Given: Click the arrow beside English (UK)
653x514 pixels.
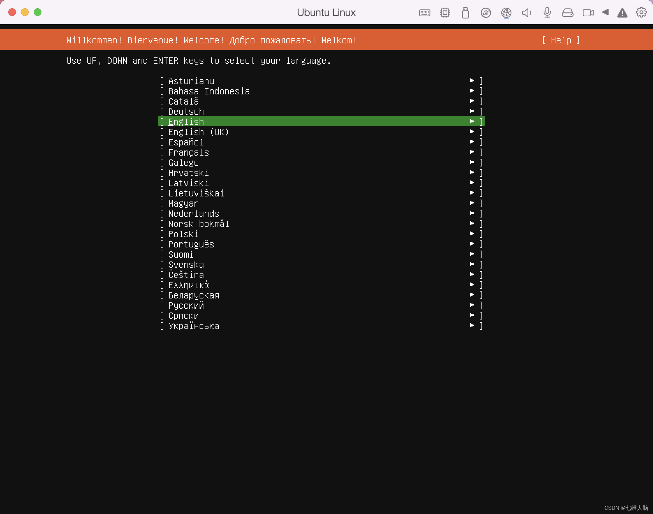Looking at the screenshot, I should click(x=472, y=131).
